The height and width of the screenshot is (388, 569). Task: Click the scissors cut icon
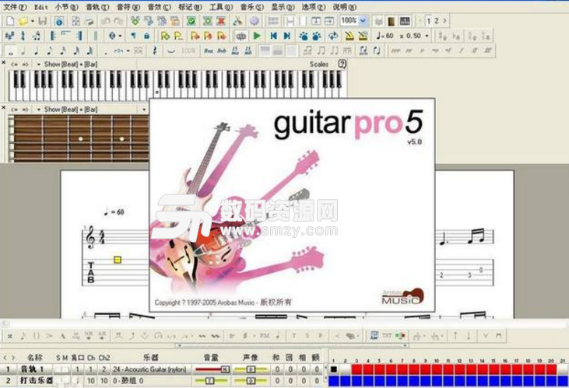pyautogui.click(x=237, y=21)
